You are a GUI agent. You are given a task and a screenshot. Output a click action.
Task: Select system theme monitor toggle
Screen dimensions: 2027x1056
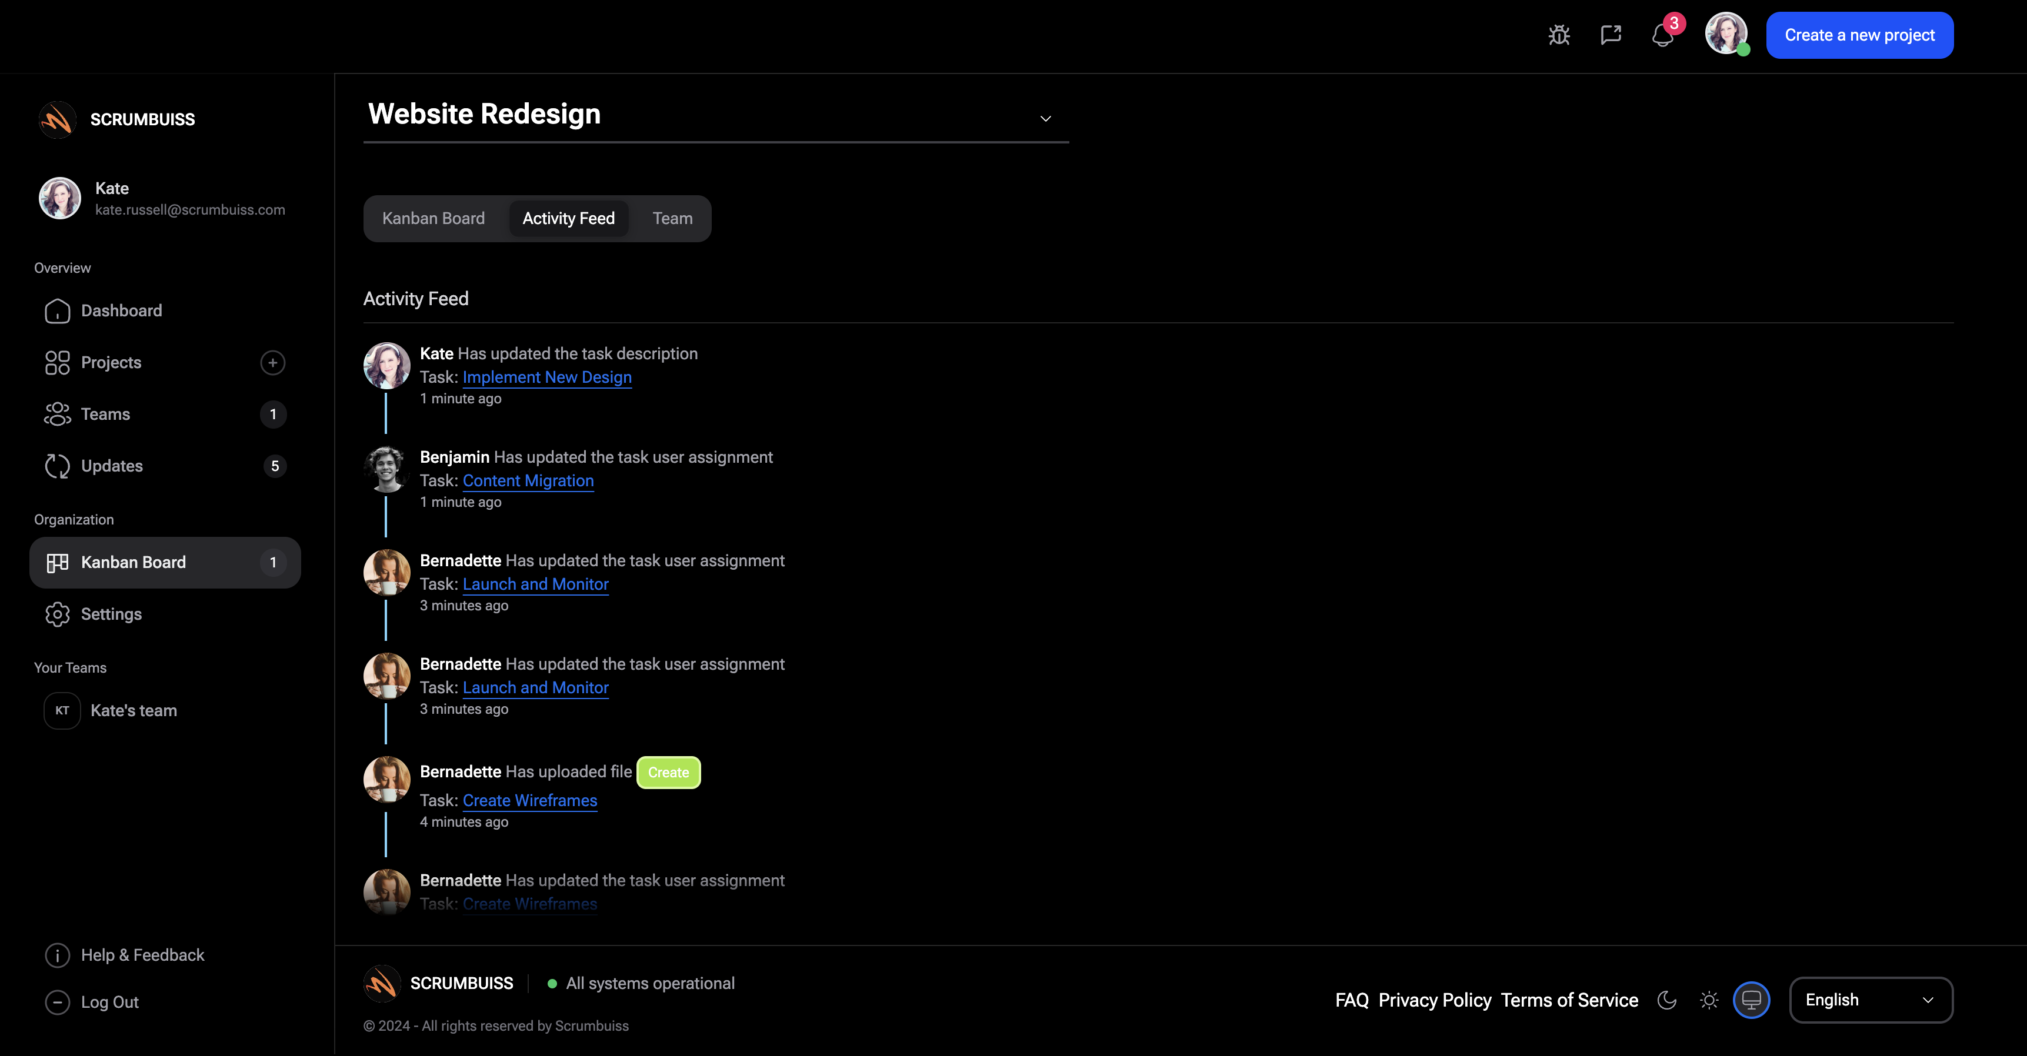tap(1752, 1000)
